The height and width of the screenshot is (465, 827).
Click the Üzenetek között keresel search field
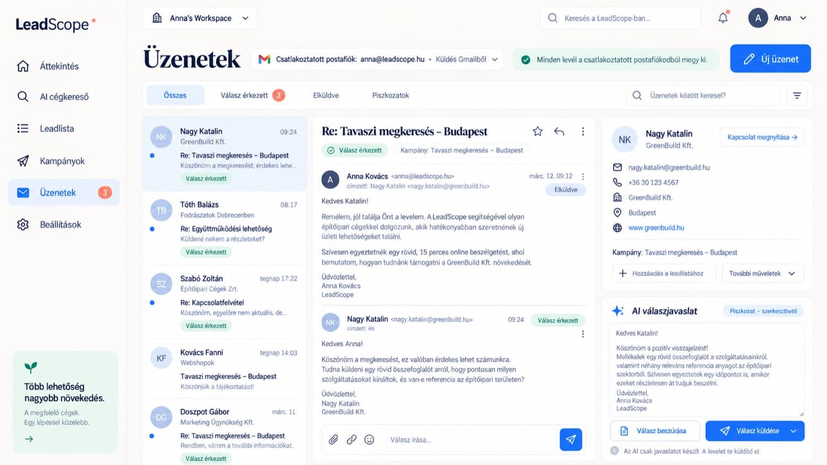703,95
